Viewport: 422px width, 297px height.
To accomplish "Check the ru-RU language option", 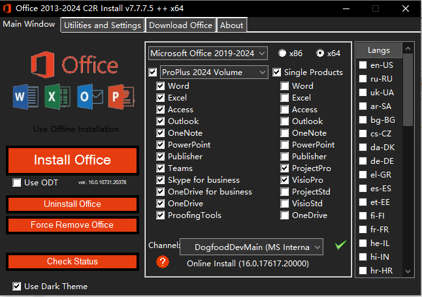I will click(363, 78).
